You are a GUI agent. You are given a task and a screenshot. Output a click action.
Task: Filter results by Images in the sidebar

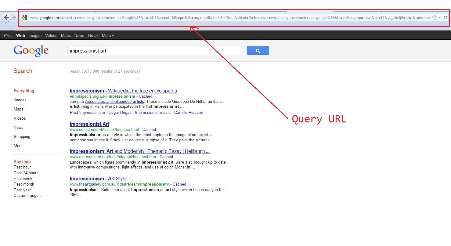click(20, 100)
